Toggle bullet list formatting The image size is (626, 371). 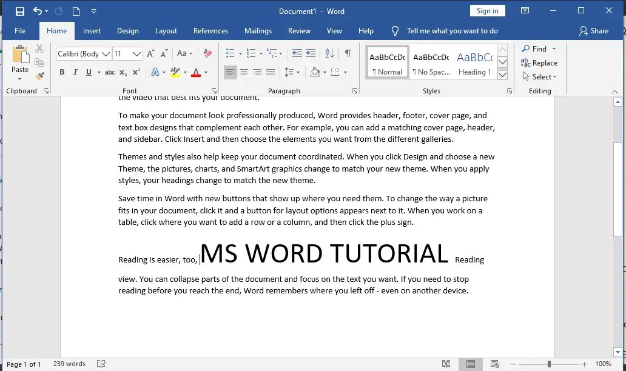click(231, 53)
